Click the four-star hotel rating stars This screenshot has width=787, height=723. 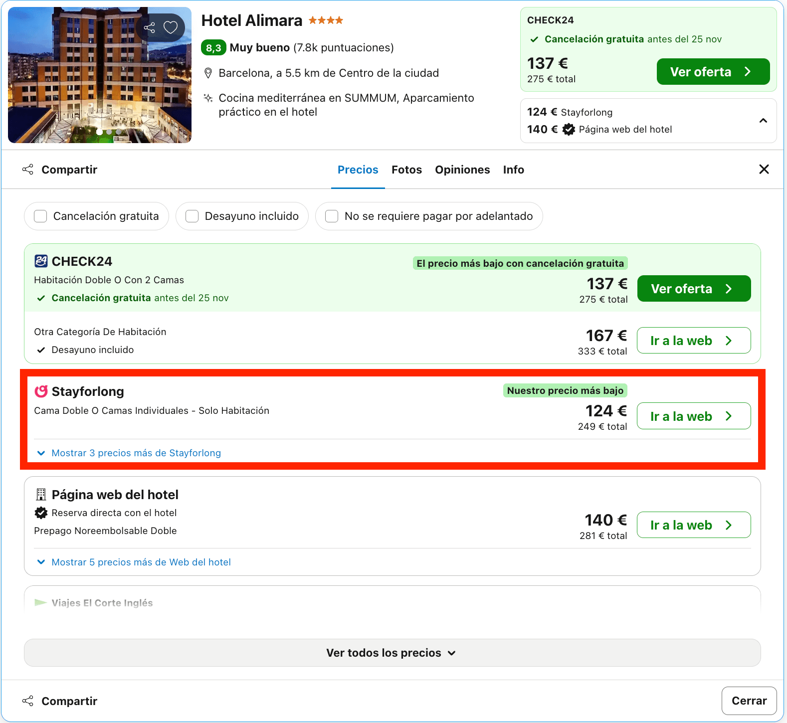click(x=326, y=20)
